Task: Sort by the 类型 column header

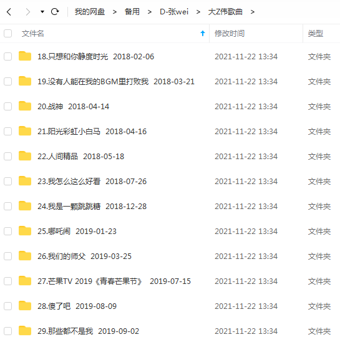Action: (x=315, y=33)
